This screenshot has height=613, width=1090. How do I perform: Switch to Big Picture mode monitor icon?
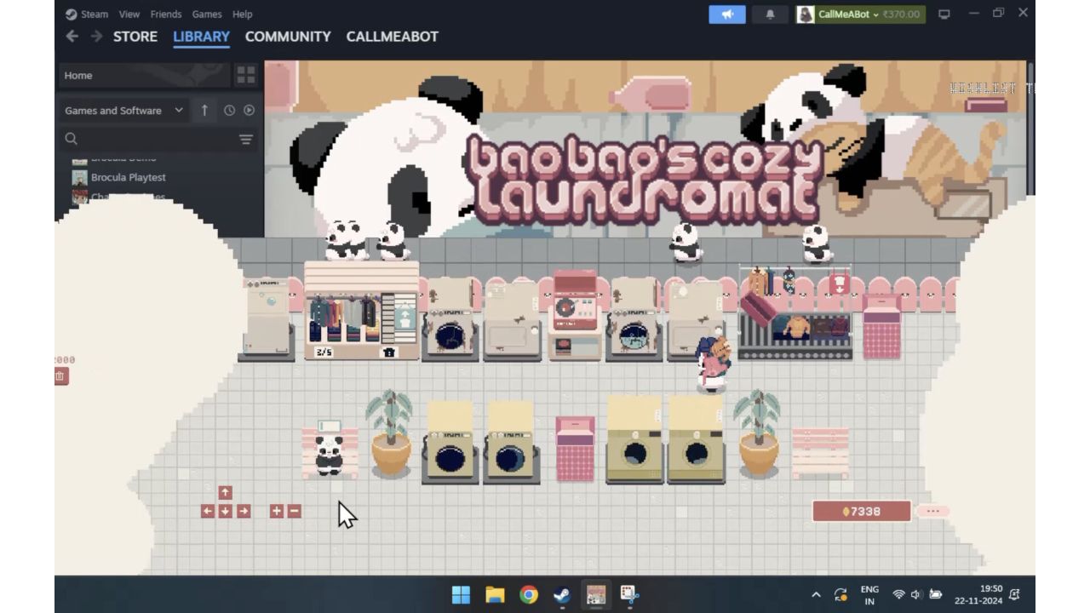(944, 14)
